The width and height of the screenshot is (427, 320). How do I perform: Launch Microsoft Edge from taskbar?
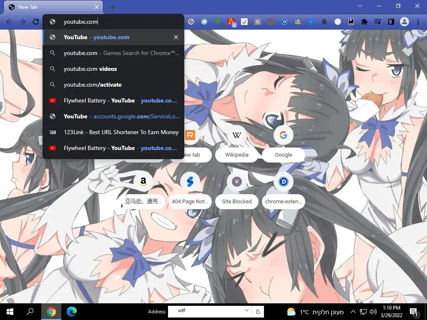[x=72, y=312]
